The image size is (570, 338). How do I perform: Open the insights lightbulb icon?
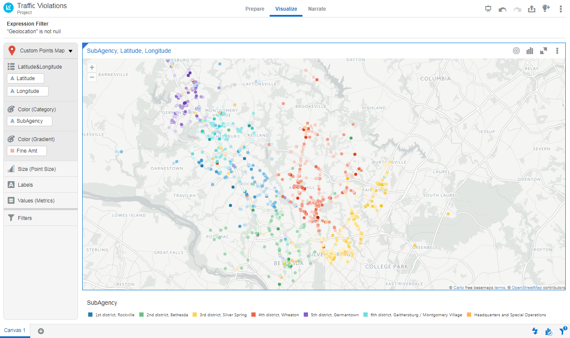pyautogui.click(x=546, y=9)
